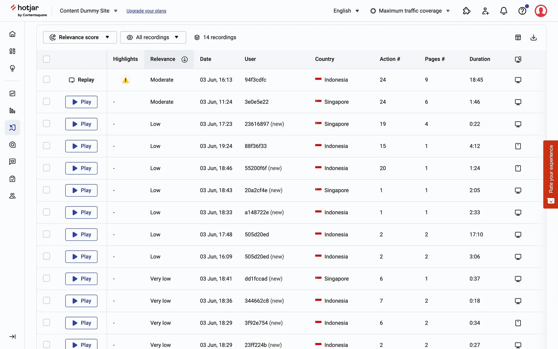Click the Duration column header
This screenshot has height=349, width=558.
(480, 59)
